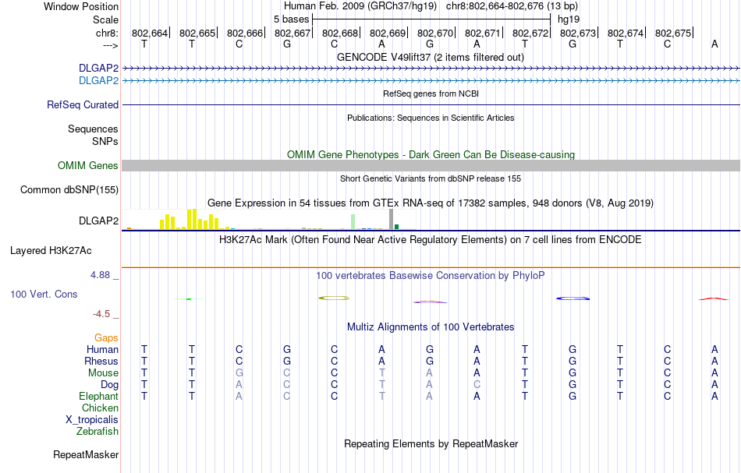Click the Dog alignment row label
This screenshot has height=473, width=741.
point(109,385)
